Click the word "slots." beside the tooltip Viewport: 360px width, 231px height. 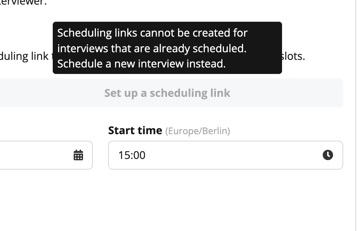tap(293, 56)
